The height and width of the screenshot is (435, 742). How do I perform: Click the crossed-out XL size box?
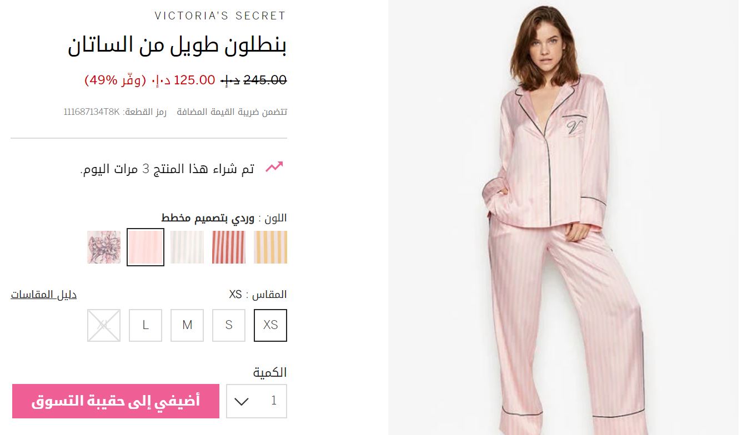[x=104, y=325]
